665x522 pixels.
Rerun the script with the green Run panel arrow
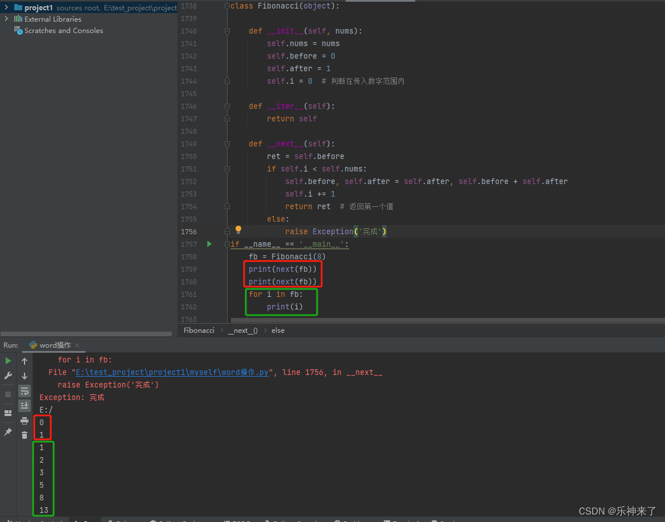point(8,361)
